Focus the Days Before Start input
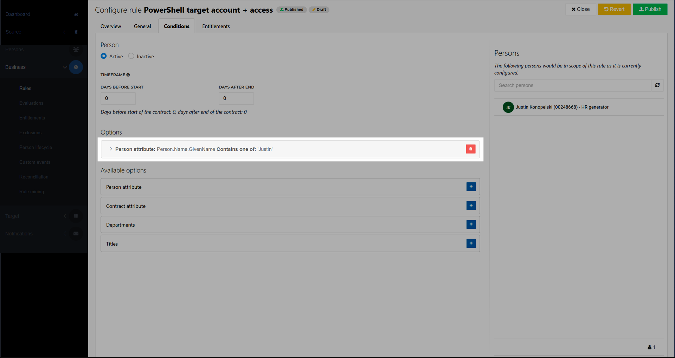Image resolution: width=675 pixels, height=358 pixels. pyautogui.click(x=118, y=98)
